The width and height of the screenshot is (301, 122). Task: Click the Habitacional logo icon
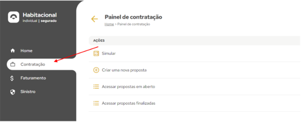(x=13, y=17)
